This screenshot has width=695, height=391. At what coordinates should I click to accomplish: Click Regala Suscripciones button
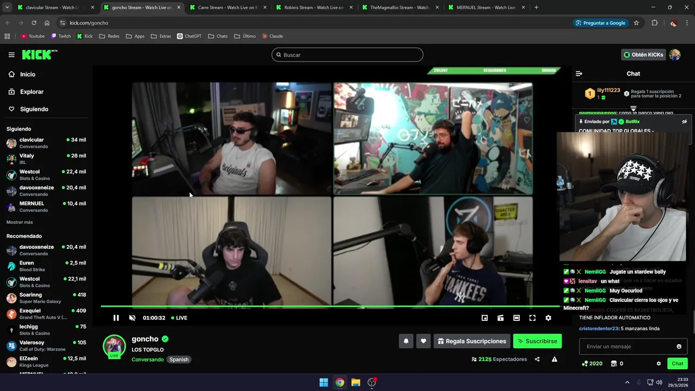pyautogui.click(x=472, y=341)
